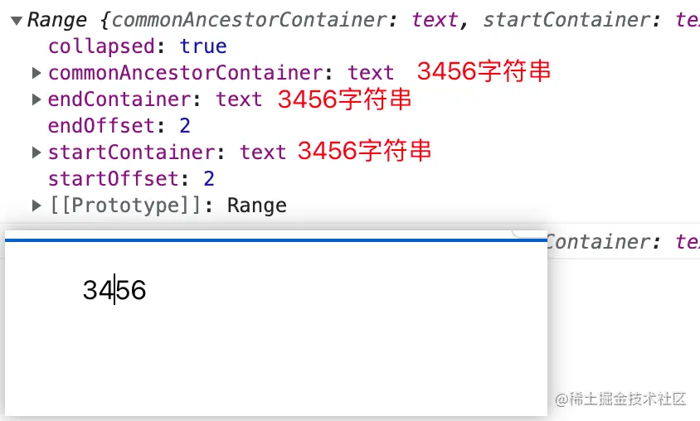Expand the [[Prototype]] entry arrow

36,206
